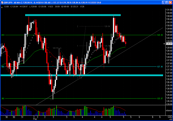
Task: Minimize the GBP/JPY chart window
Action: click(164, 2)
